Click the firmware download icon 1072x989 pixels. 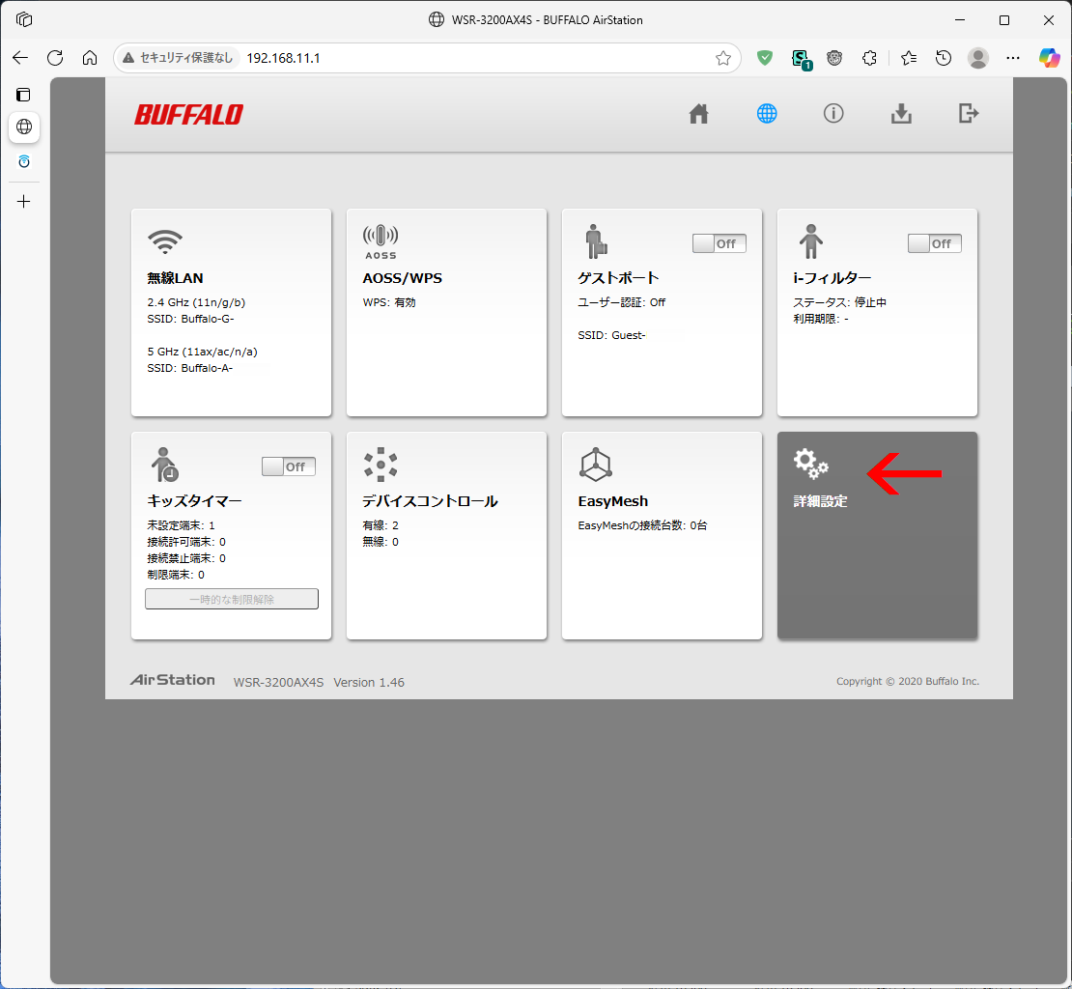[901, 113]
